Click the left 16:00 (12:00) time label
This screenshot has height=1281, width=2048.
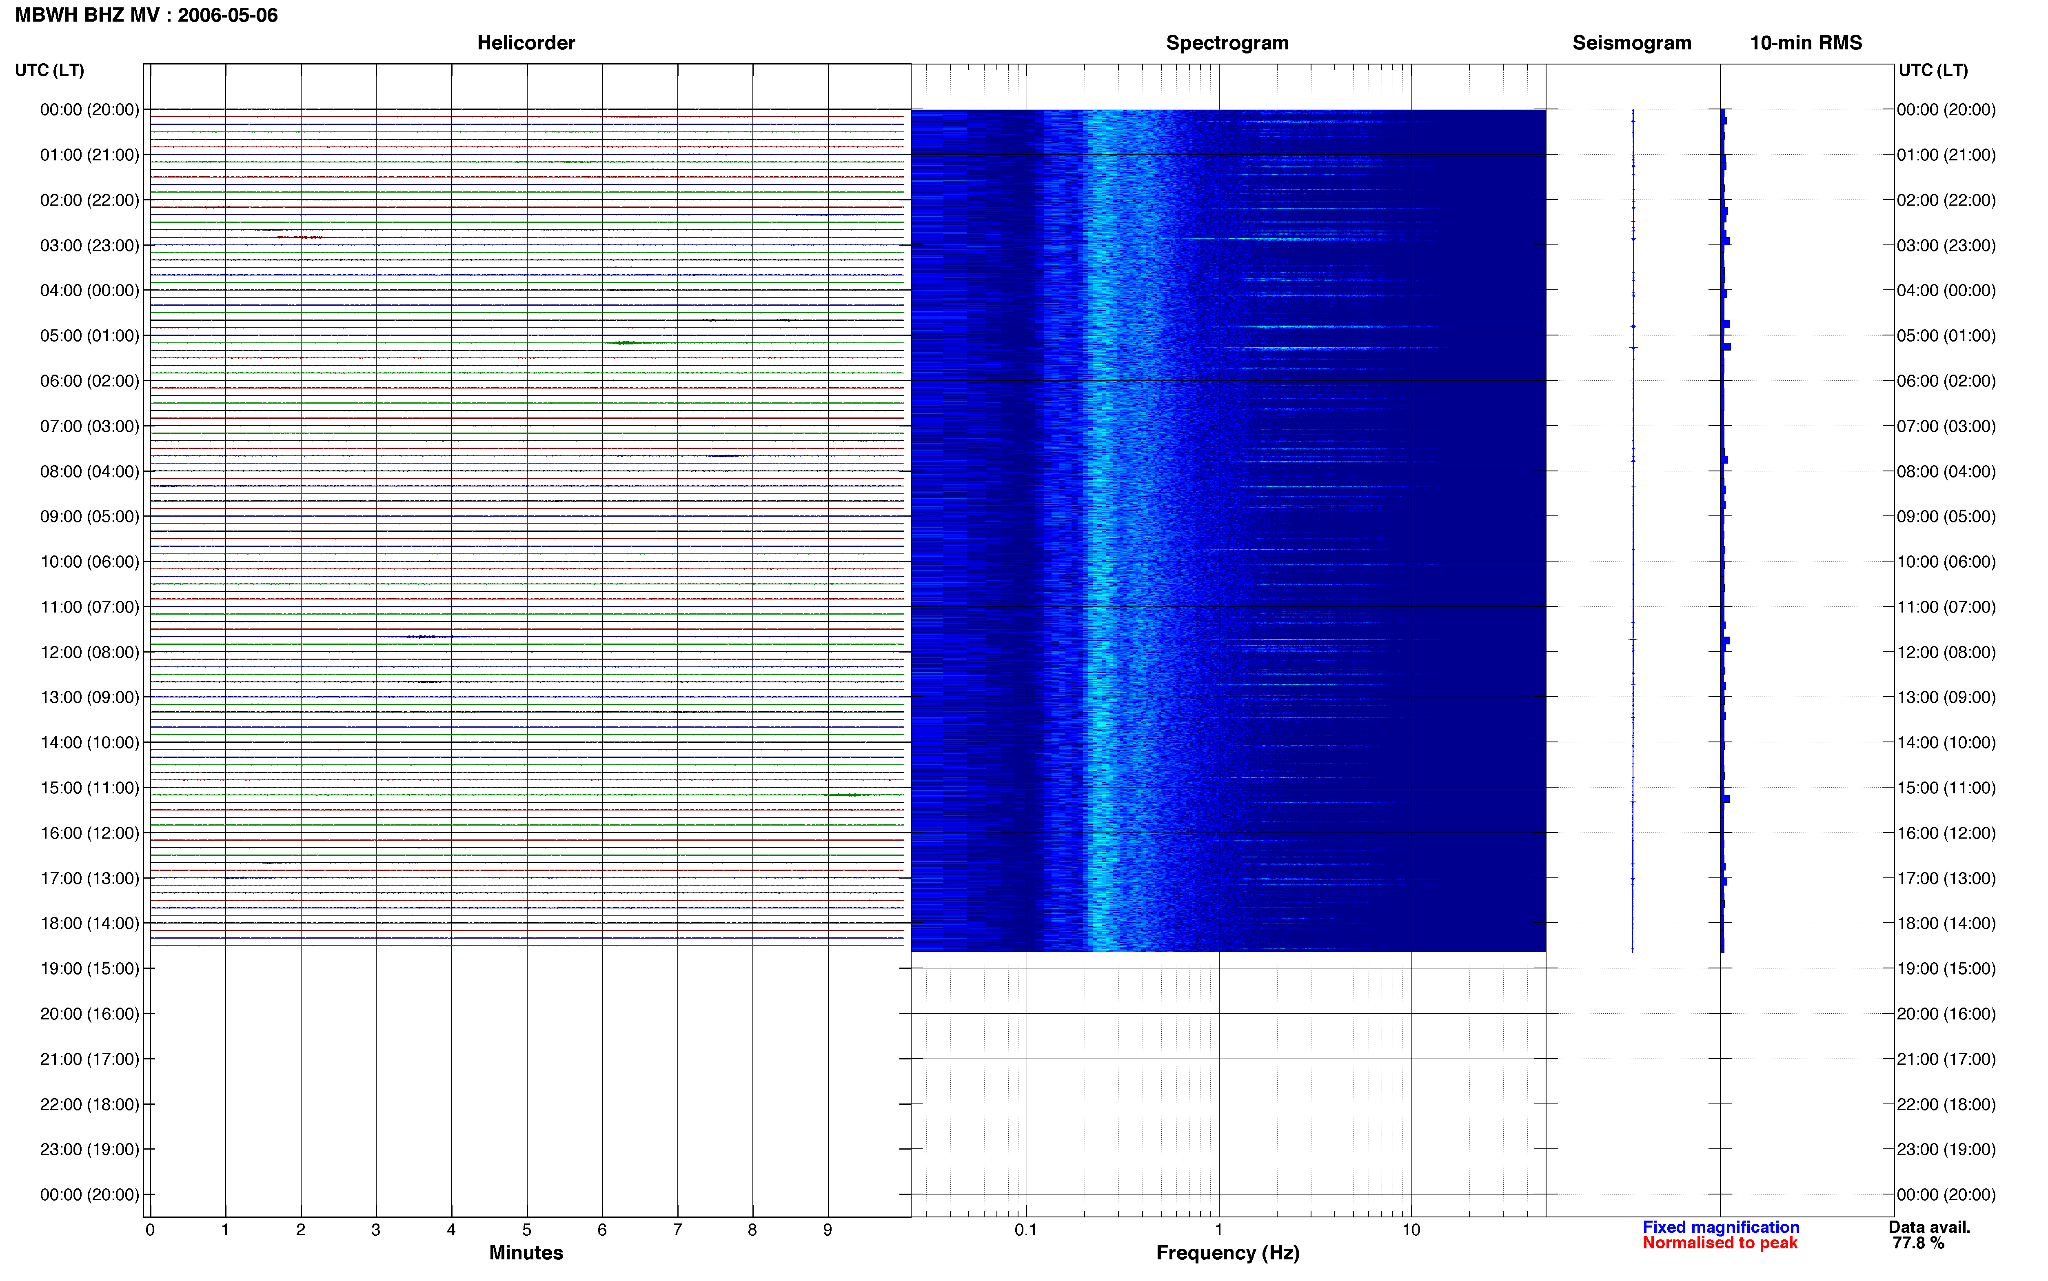(90, 833)
